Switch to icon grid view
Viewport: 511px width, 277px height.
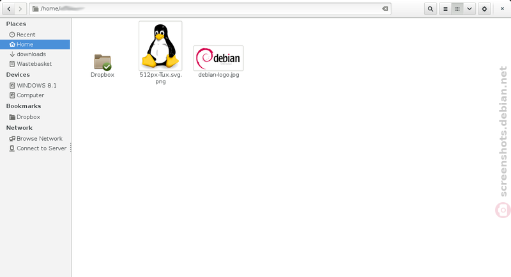[x=457, y=9]
